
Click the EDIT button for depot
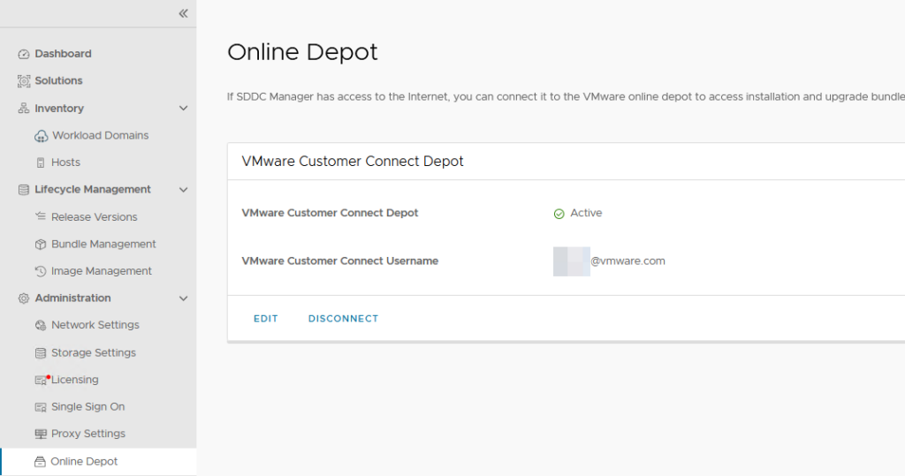click(x=265, y=319)
